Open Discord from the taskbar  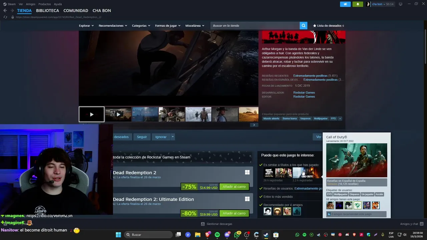pos(227,235)
